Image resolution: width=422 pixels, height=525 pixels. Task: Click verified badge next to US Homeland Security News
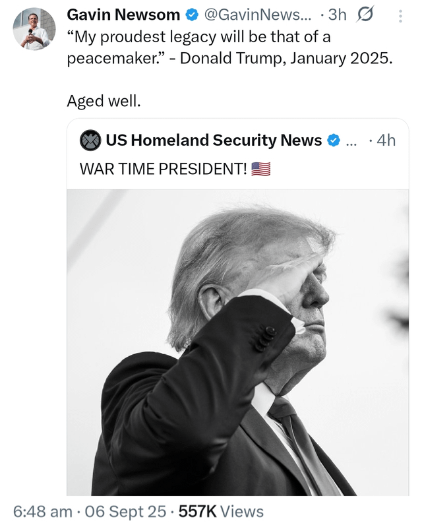tap(334, 140)
